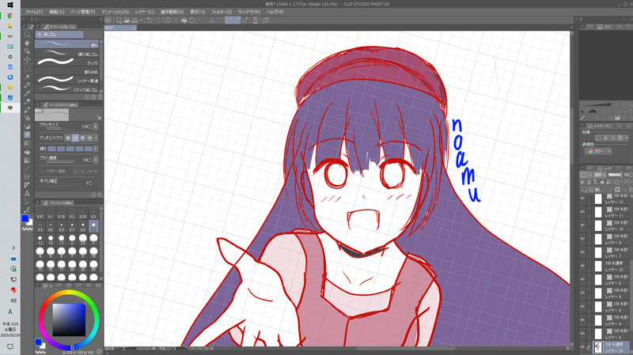This screenshot has height=355, width=633.
Task: Click the Windows Start button
Action: coord(10,5)
